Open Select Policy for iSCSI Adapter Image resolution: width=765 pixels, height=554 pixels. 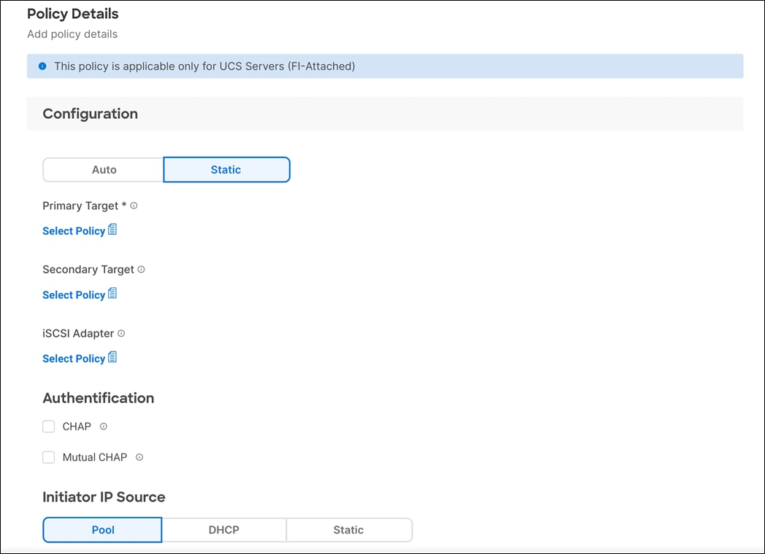(74, 358)
